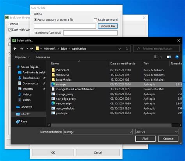Click the folder icon in address bar
Viewport: 185px width, 161px height.
pos(37,48)
